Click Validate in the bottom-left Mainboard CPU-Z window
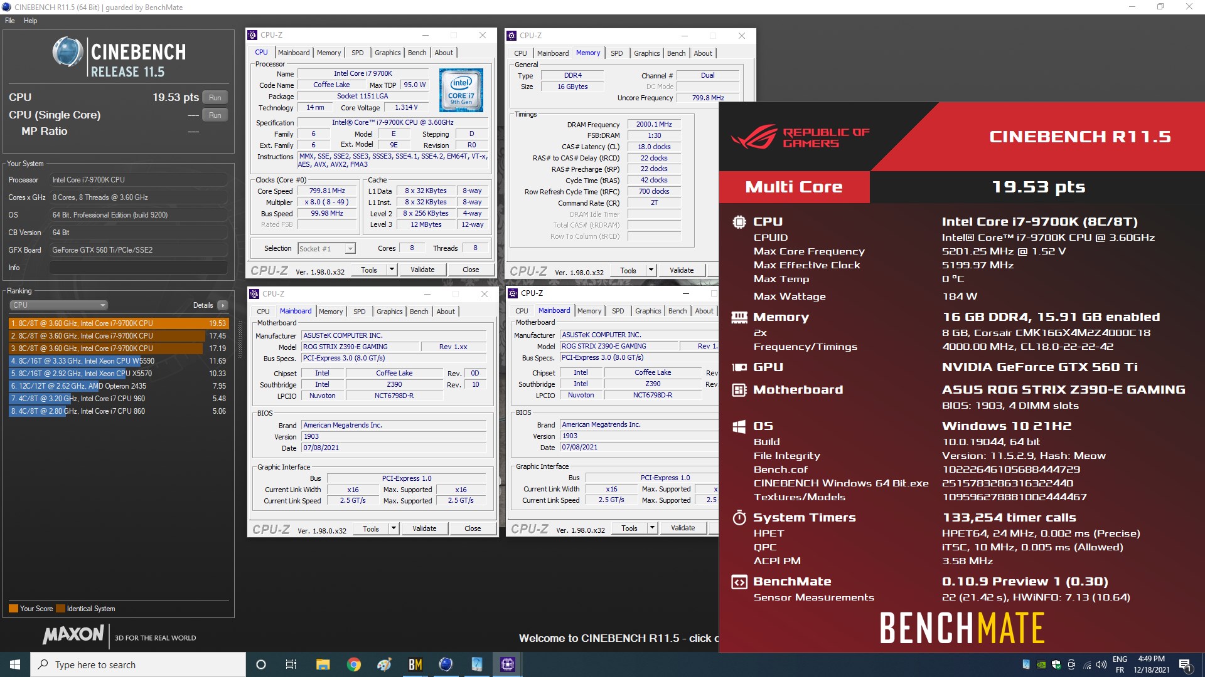The image size is (1205, 677). click(424, 528)
